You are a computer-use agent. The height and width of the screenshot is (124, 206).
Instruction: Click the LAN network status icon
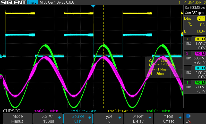[x=188, y=121]
